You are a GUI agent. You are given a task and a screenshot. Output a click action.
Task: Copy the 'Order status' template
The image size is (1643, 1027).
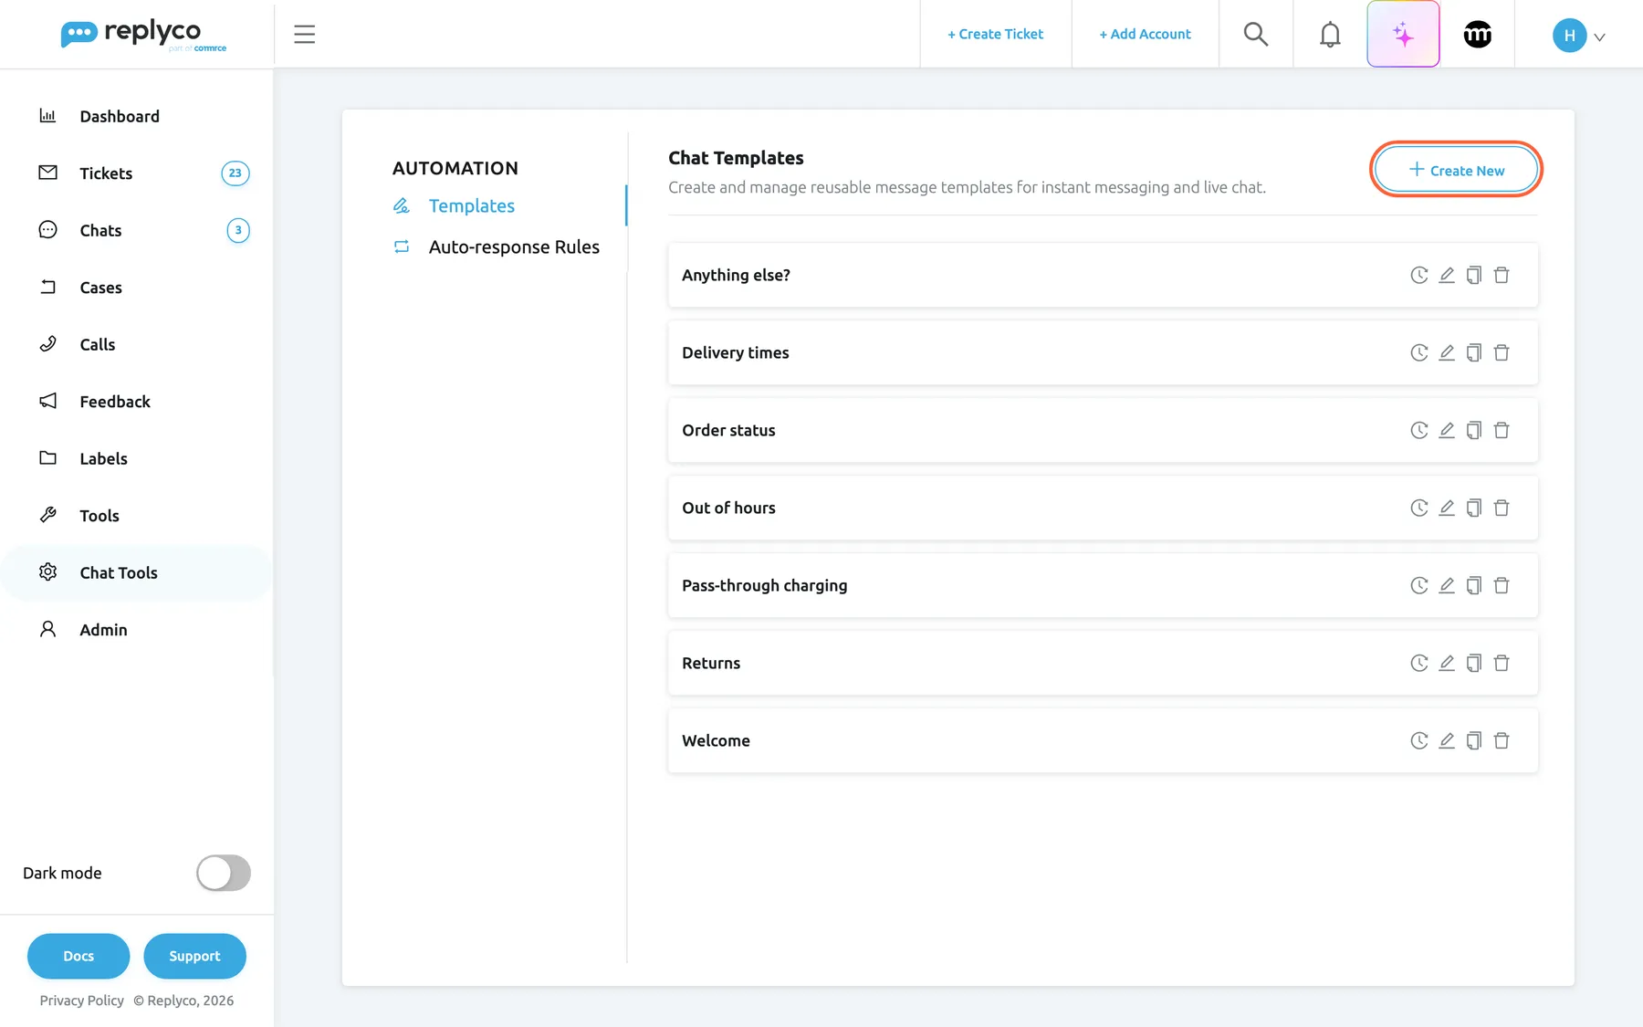pos(1474,430)
